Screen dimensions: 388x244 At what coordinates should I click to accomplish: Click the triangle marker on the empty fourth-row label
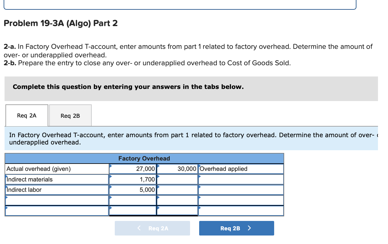[6, 198]
